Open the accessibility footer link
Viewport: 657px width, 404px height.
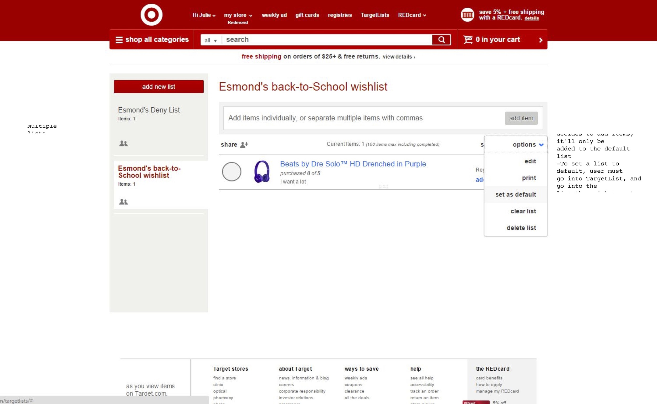coord(422,385)
